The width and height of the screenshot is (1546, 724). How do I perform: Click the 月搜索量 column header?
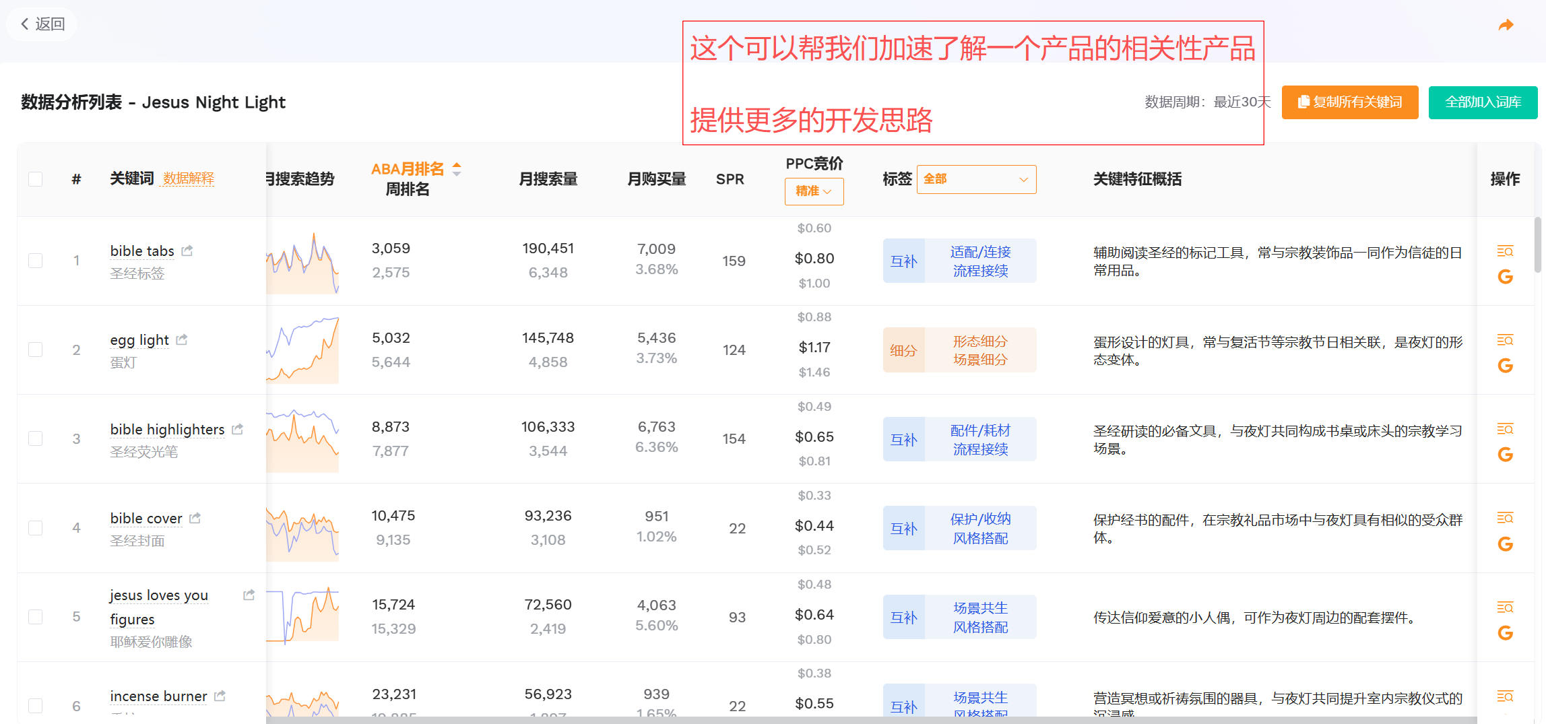(548, 179)
